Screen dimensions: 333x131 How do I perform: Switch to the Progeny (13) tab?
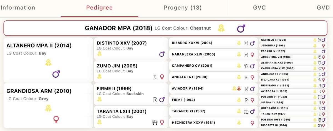pos(183,8)
